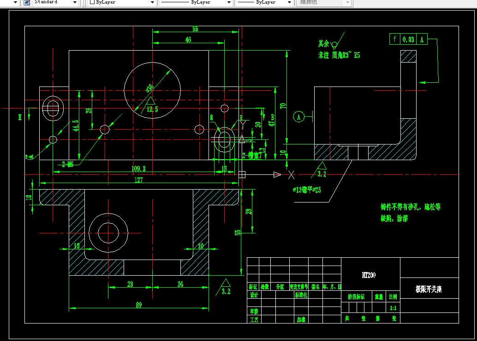Select the 铸件不得有砂孔 technical requirement line

coord(411,207)
